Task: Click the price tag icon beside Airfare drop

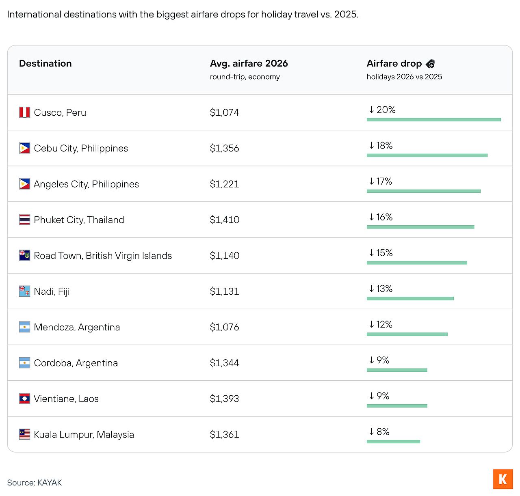Action: click(430, 64)
